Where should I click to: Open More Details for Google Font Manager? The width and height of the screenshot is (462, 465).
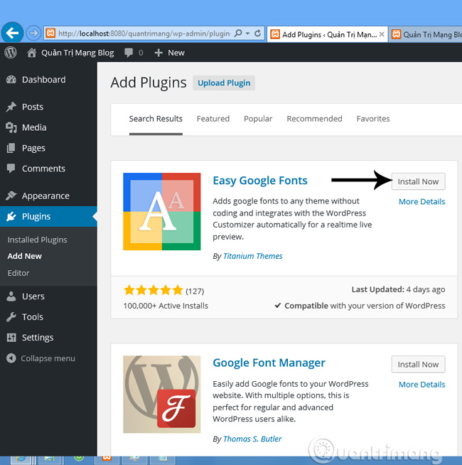[x=421, y=385]
